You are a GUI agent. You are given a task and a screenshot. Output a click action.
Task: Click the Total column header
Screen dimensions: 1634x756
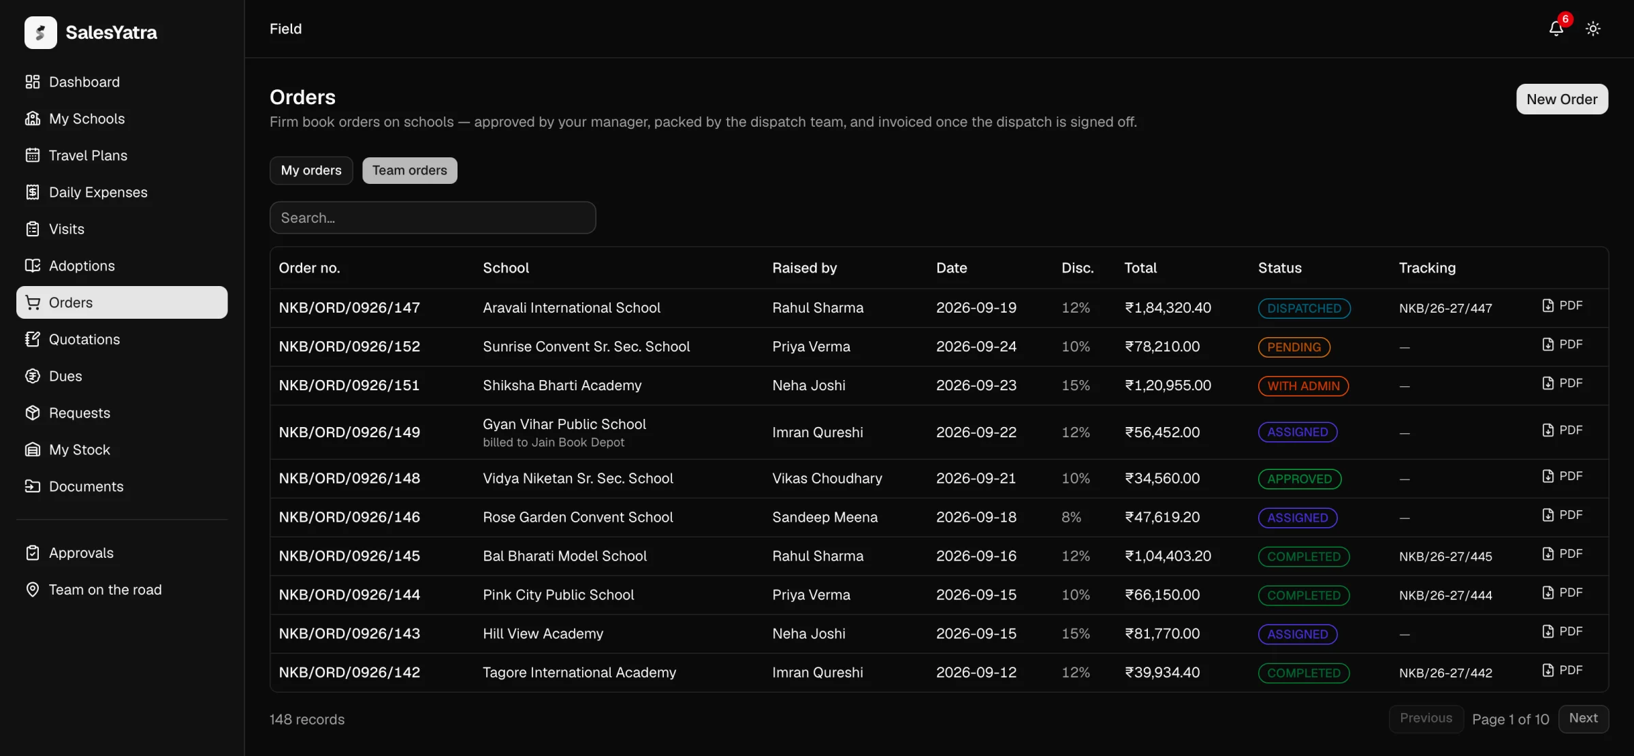[x=1140, y=268]
